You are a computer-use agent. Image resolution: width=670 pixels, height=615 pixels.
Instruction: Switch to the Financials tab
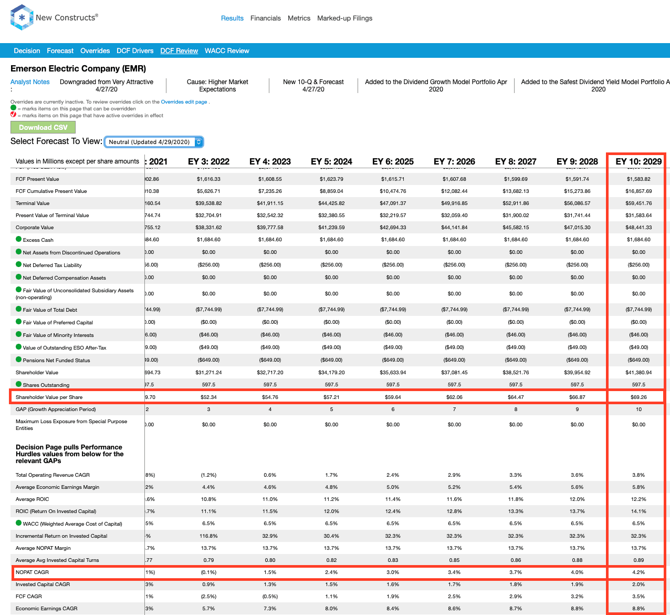coord(266,18)
